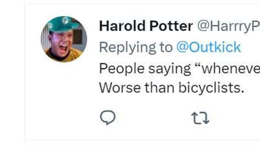Click the retweet arrows icon
This screenshot has width=260, height=146.
(x=200, y=118)
